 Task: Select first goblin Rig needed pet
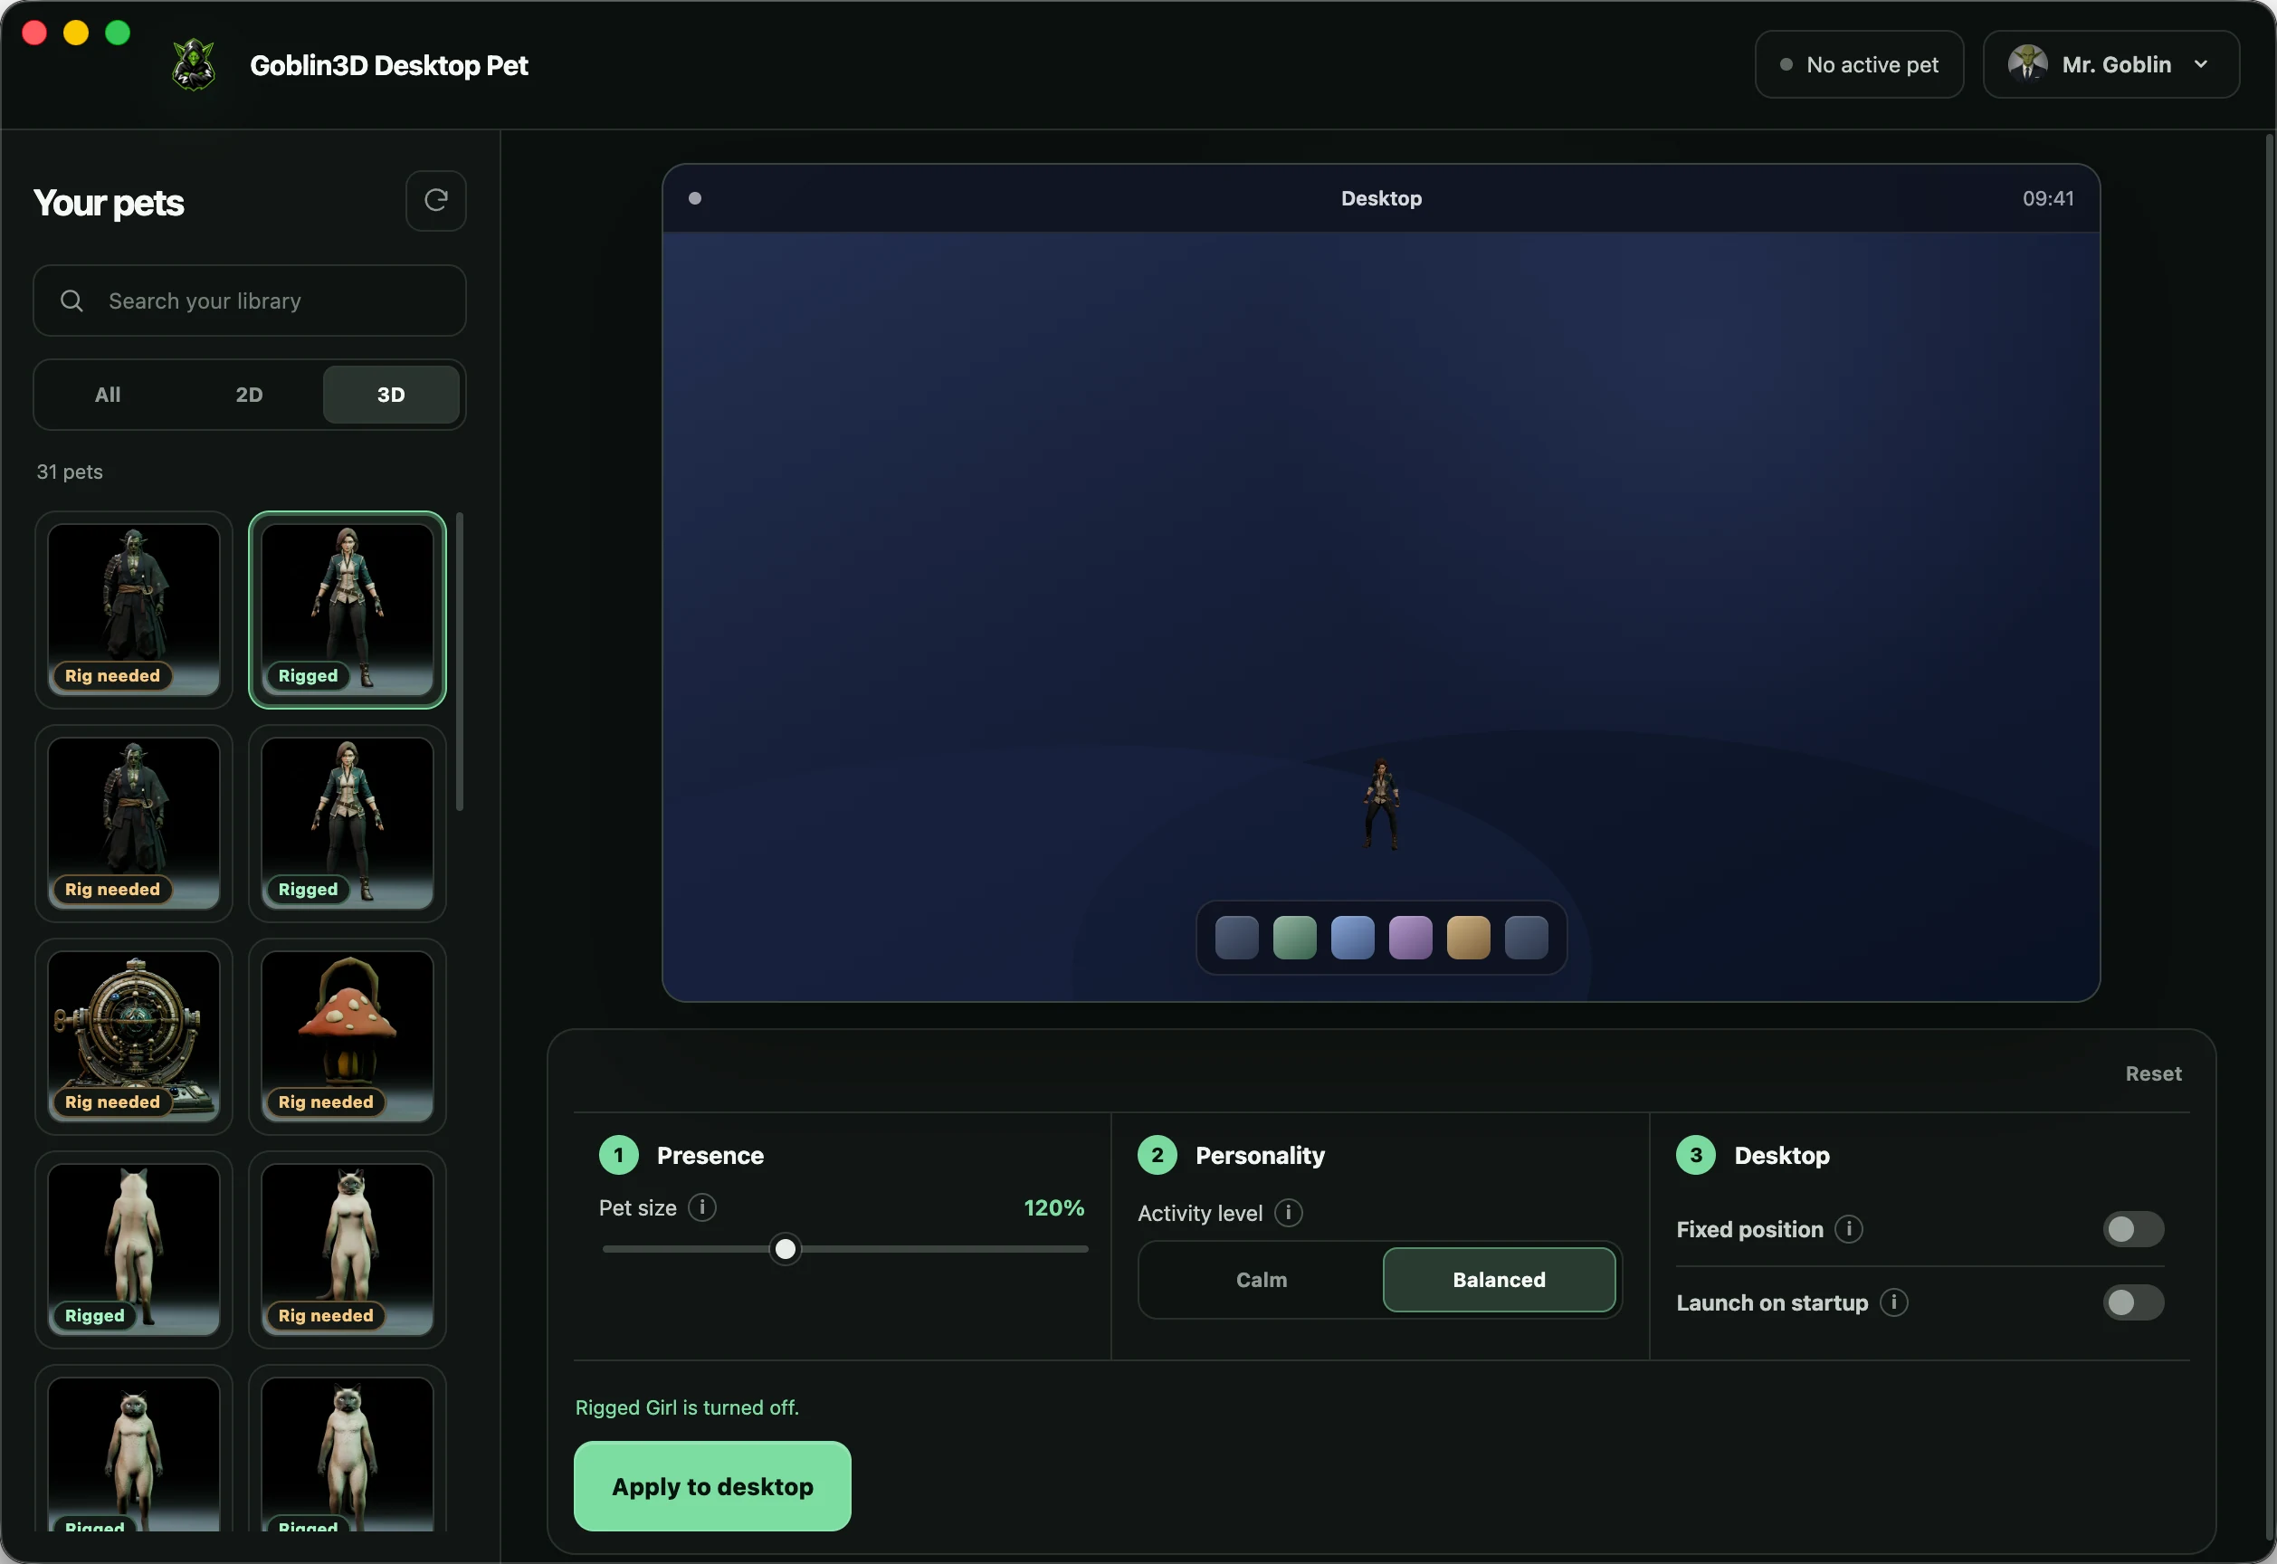tap(133, 609)
